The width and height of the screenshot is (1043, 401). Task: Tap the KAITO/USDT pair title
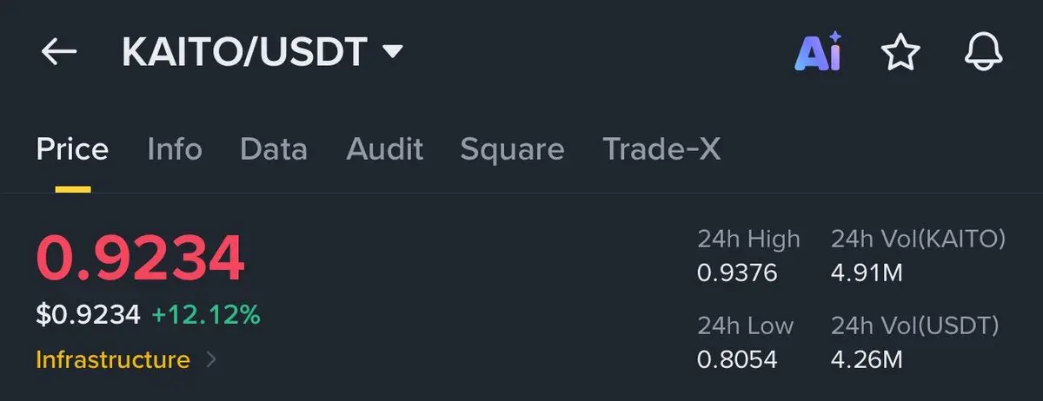[244, 52]
